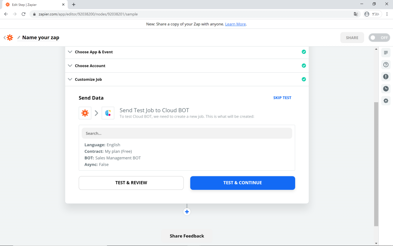Click the 'Language: English' line
The width and height of the screenshot is (393, 246).
pos(102,145)
